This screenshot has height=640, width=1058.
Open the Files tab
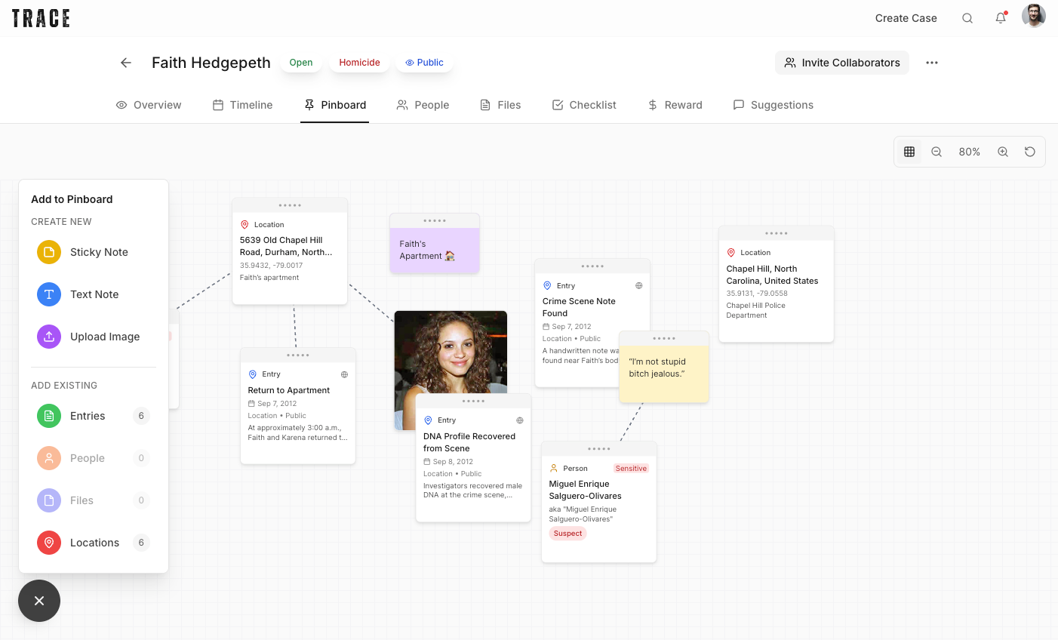coord(500,105)
